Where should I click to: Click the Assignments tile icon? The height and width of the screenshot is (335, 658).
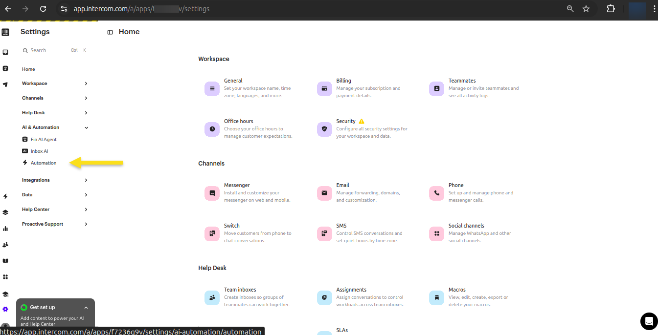[324, 298]
